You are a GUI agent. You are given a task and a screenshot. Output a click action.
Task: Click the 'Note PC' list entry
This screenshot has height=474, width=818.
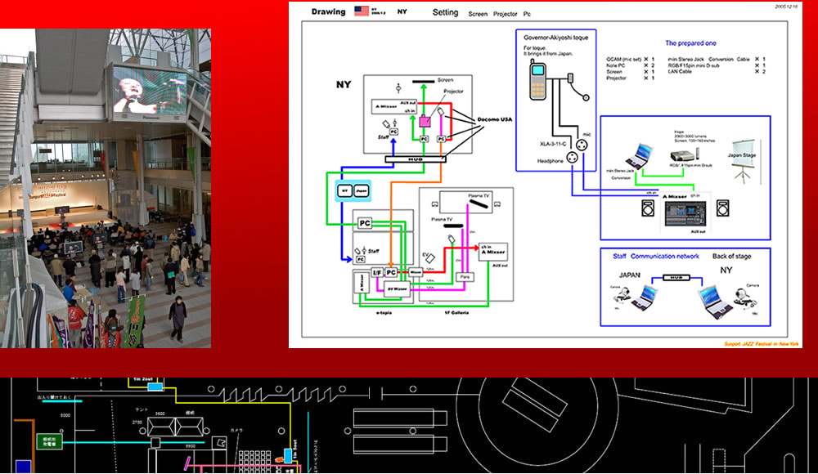[616, 65]
